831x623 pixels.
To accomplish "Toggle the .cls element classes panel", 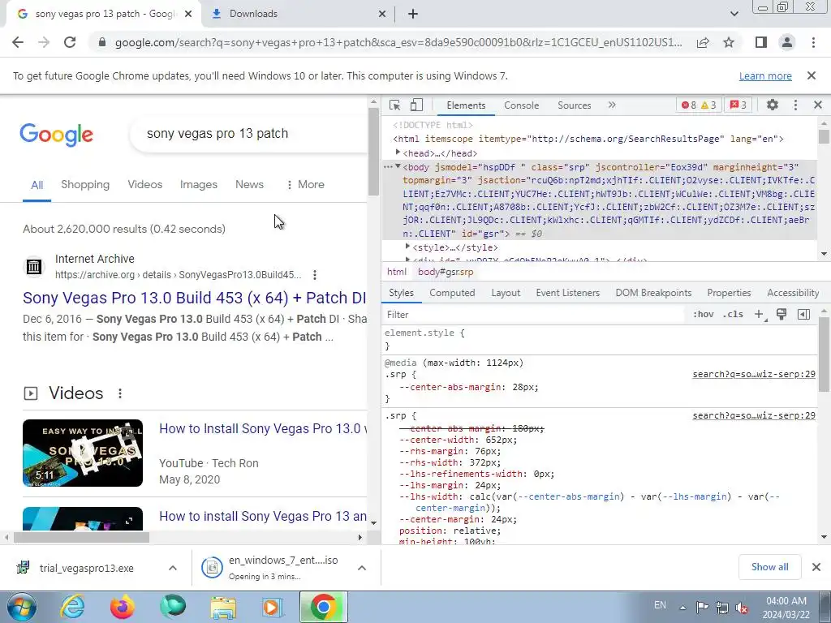I will pos(733,314).
